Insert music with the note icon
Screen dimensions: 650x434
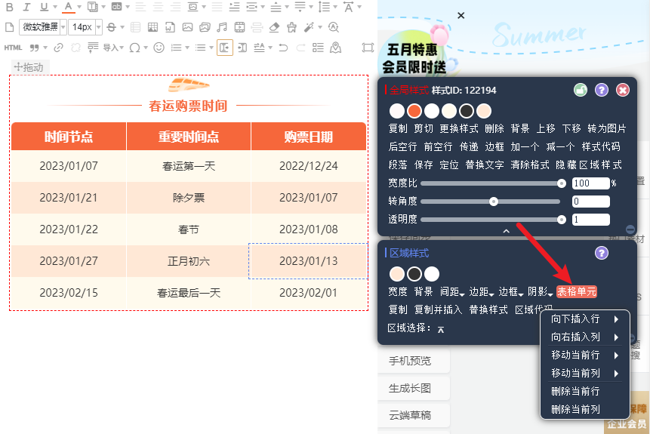222,27
